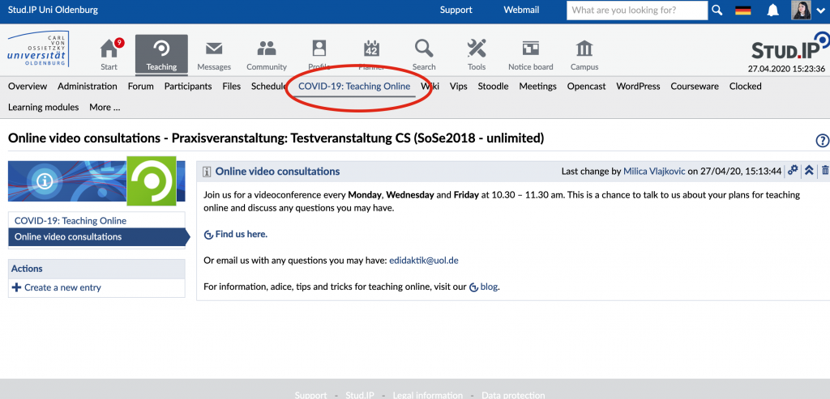Screen dimensions: 830x399
Task: Click the search magnifier beside search field
Action: [717, 10]
